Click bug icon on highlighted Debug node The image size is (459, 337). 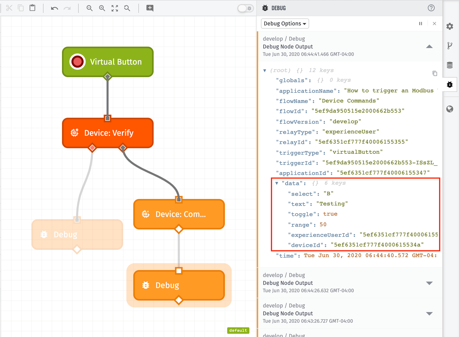146,285
